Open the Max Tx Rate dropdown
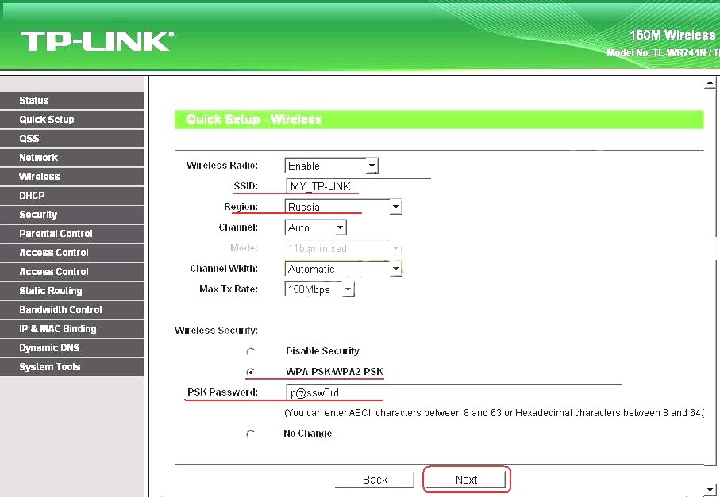Screen dimensions: 720x497 320,289
